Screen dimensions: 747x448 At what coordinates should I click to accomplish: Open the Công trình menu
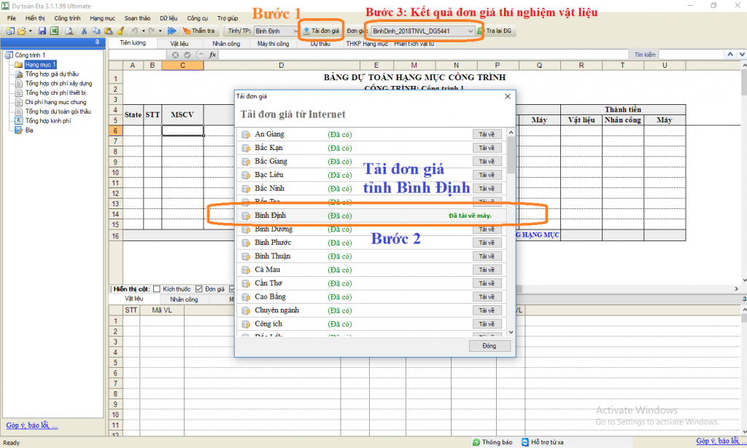click(67, 17)
